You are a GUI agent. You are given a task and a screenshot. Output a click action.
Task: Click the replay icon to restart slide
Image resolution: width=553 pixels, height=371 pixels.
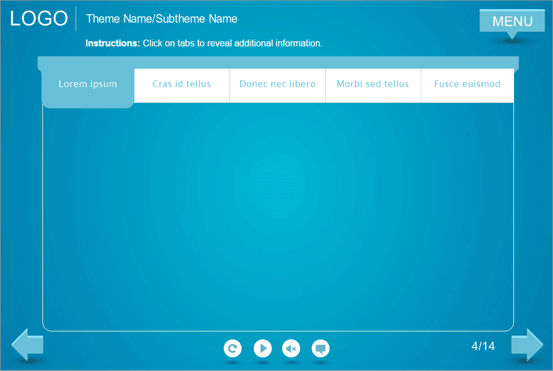(232, 348)
